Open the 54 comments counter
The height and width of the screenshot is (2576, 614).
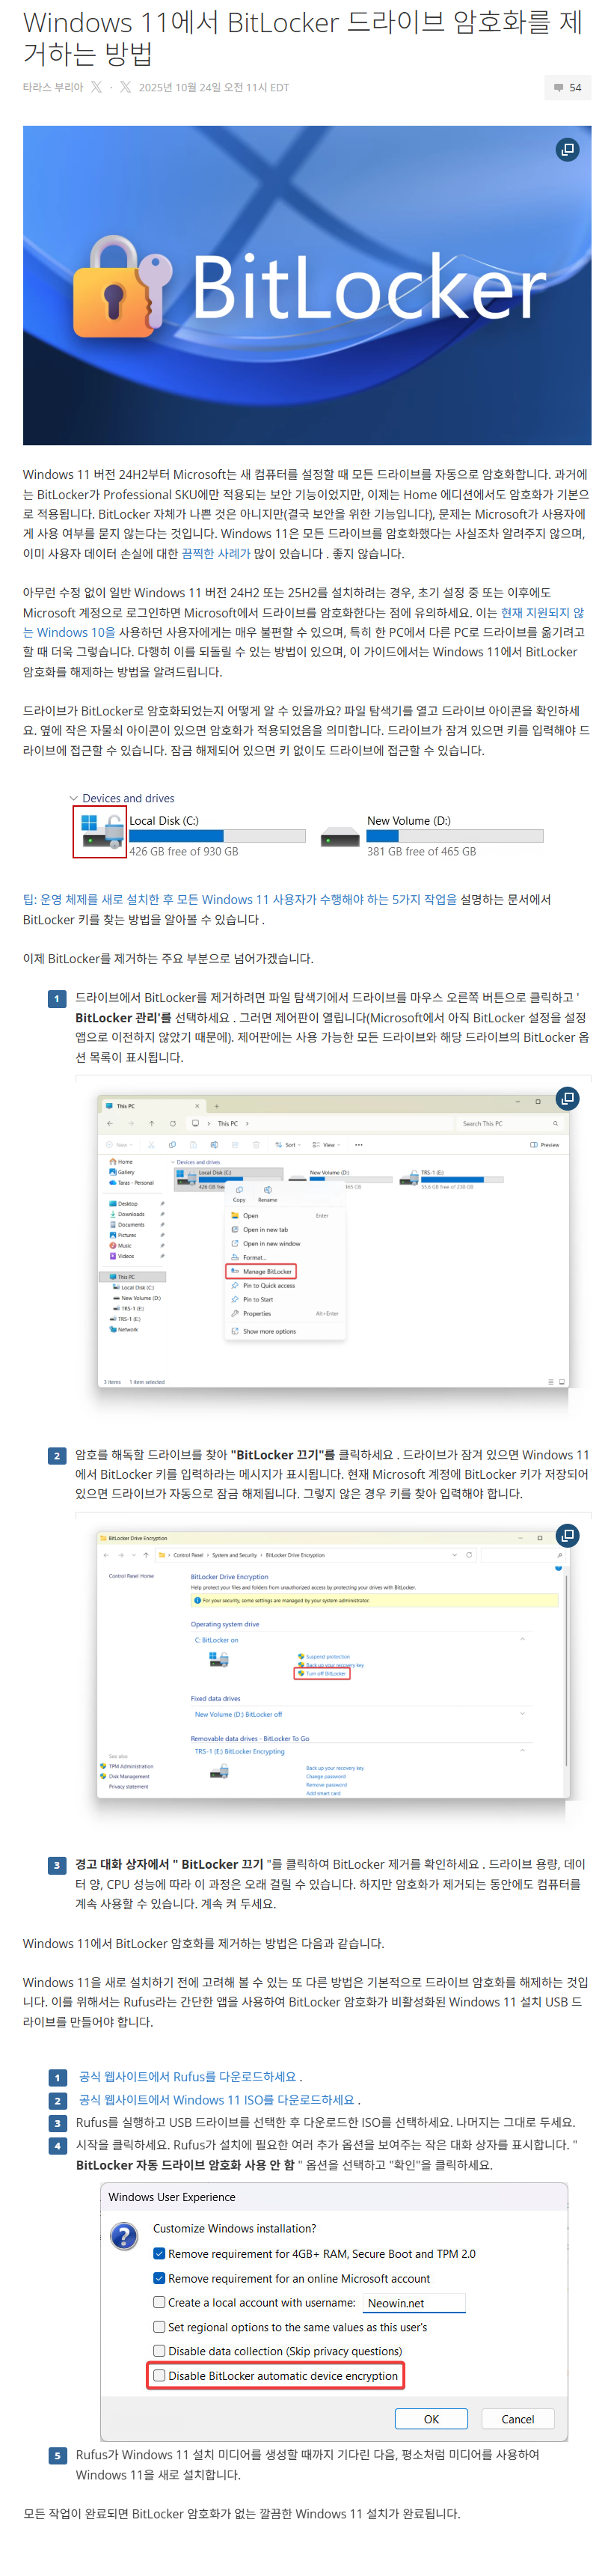pos(567,87)
